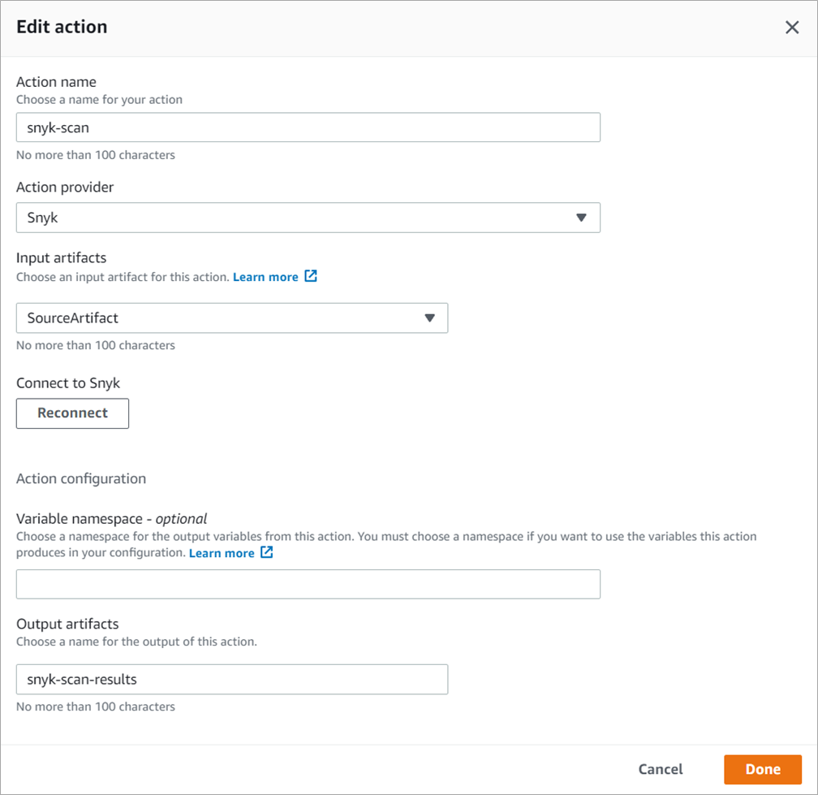The image size is (818, 795).
Task: Click the Variable namespace - optional label
Action: pos(111,518)
